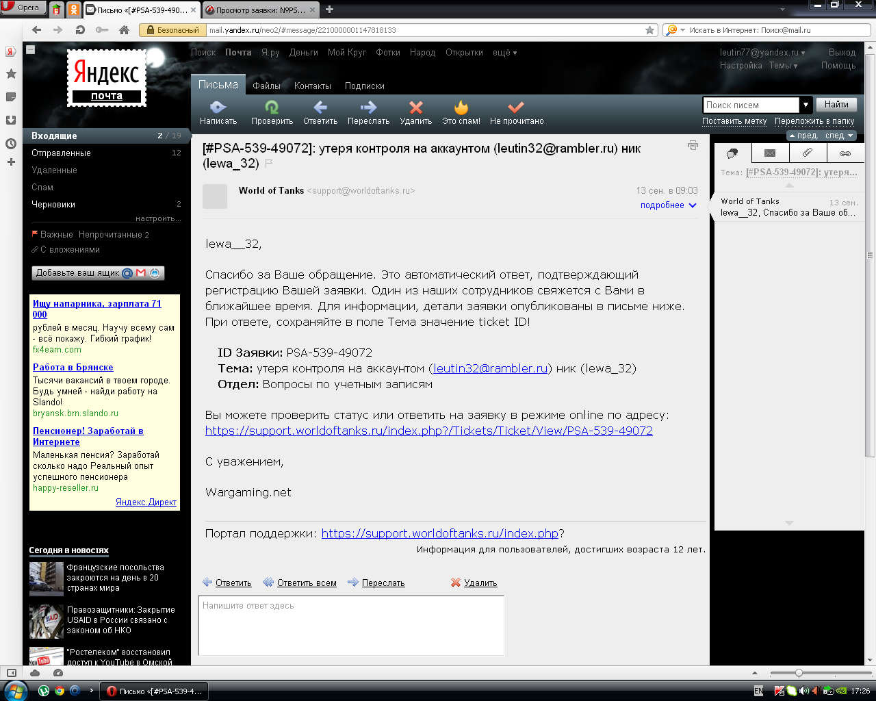Image resolution: width=876 pixels, height=701 pixels.
Task: Open envelope tab in right panel
Action: pyautogui.click(x=770, y=153)
